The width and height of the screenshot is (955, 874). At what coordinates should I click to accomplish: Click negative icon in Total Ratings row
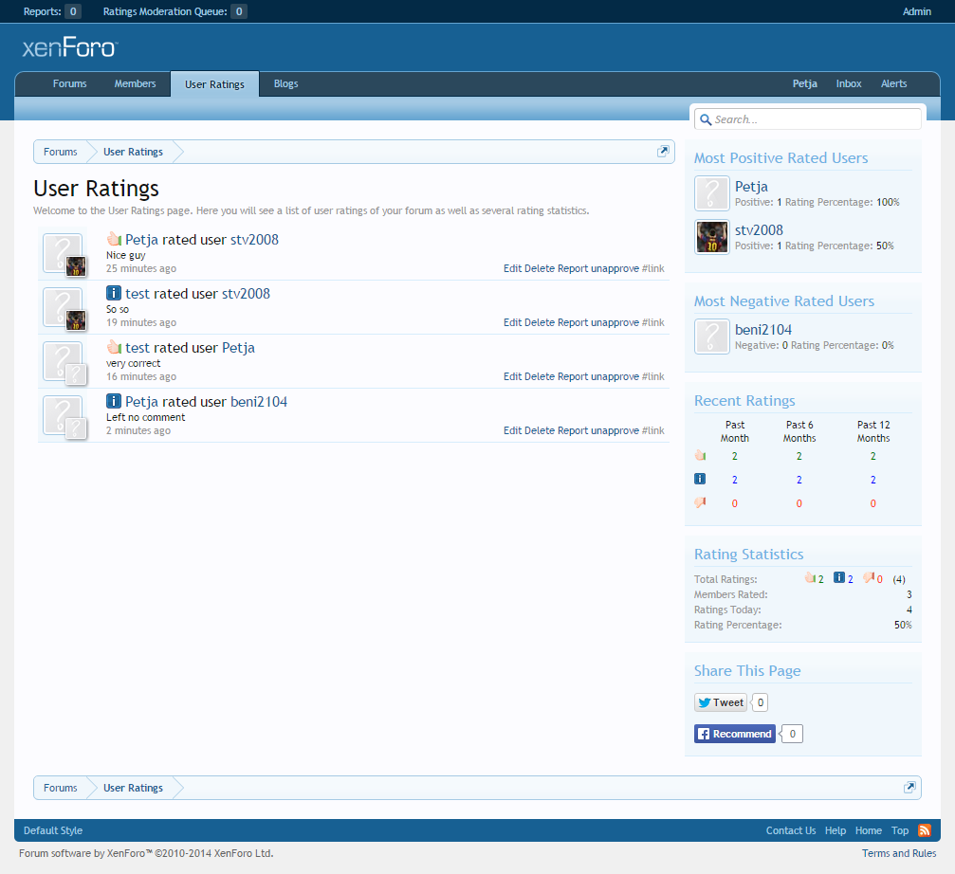[869, 577]
